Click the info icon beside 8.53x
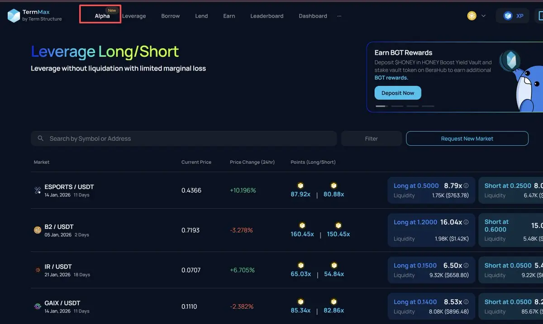 [466, 302]
